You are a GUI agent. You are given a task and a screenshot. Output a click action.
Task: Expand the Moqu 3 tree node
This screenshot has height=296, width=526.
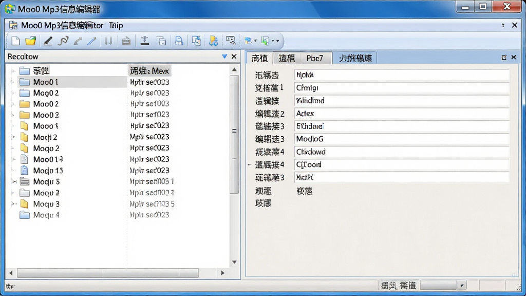coord(14,203)
